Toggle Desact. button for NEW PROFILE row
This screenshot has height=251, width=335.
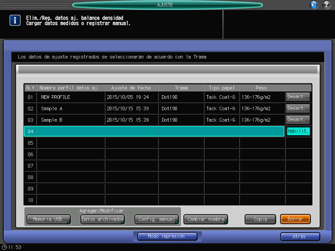pos(298,97)
